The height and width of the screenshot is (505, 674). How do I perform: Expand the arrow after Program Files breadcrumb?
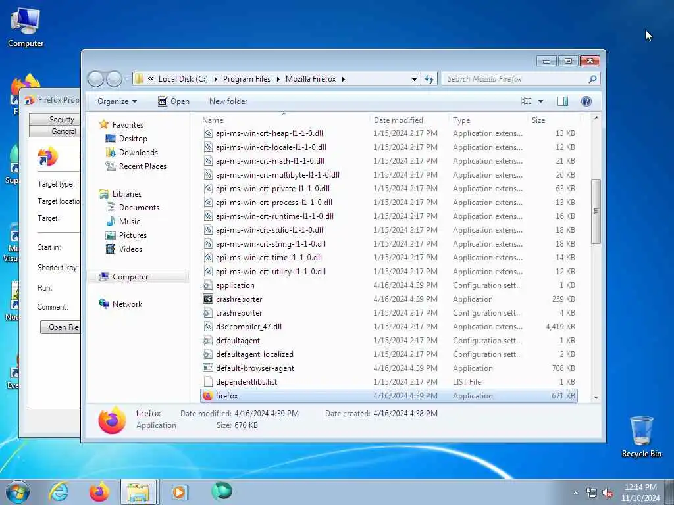278,79
